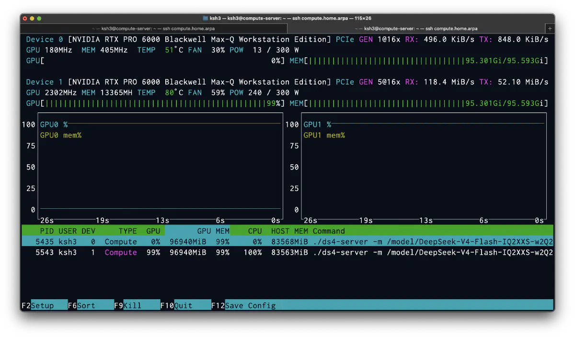Click Device 1 fan speed 59%
Image resolution: width=575 pixels, height=338 pixels.
point(218,92)
